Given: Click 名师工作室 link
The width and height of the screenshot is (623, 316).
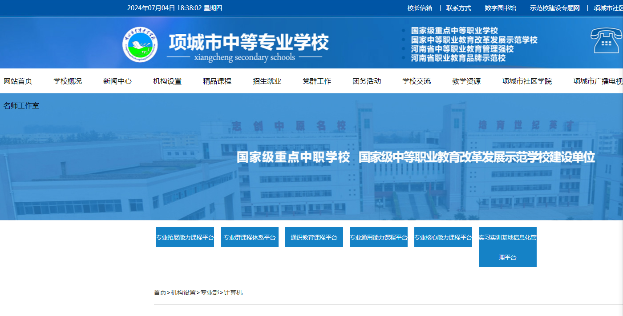Looking at the screenshot, I should [x=21, y=106].
